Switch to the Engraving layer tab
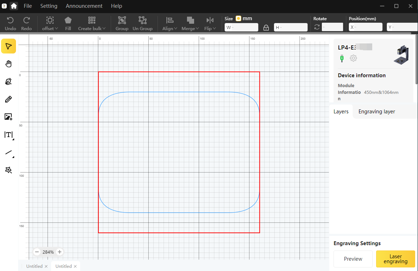 pyautogui.click(x=376, y=112)
